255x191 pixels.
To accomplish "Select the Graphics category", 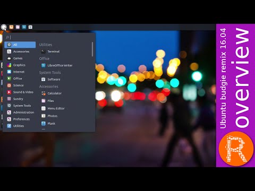I will pyautogui.click(x=20, y=65).
